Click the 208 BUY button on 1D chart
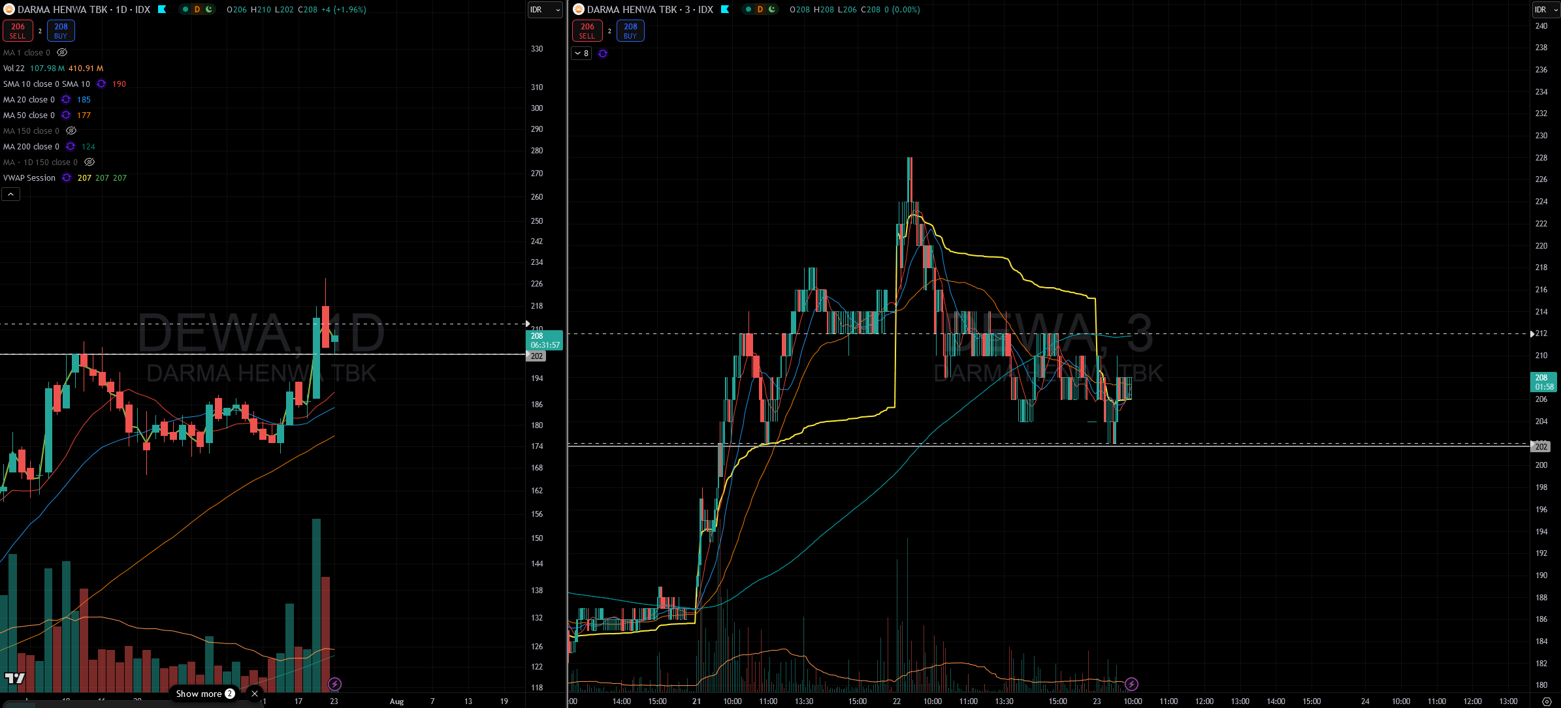The image size is (1561, 708). (61, 31)
